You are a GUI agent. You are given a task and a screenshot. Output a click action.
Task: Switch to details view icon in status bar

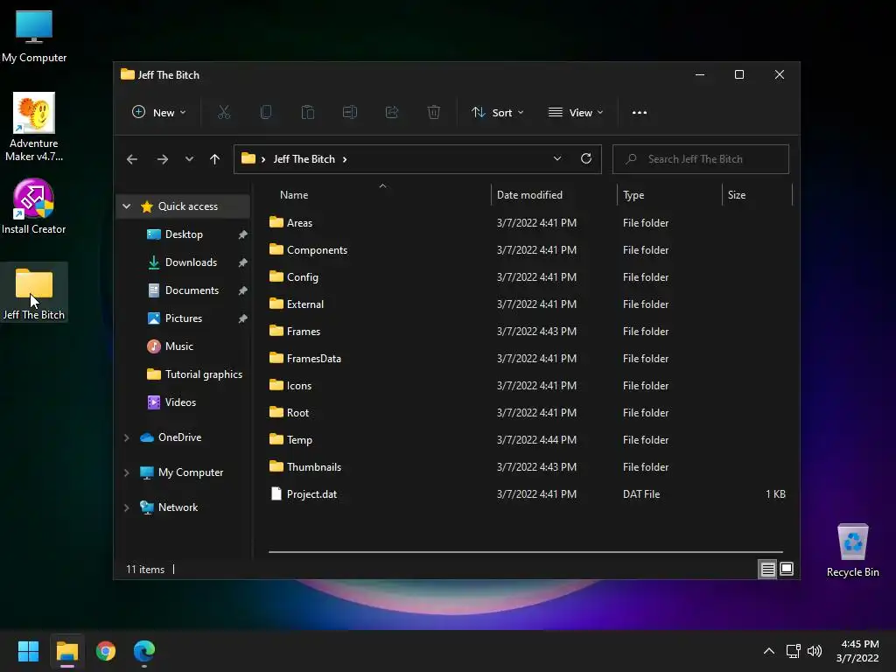point(767,569)
